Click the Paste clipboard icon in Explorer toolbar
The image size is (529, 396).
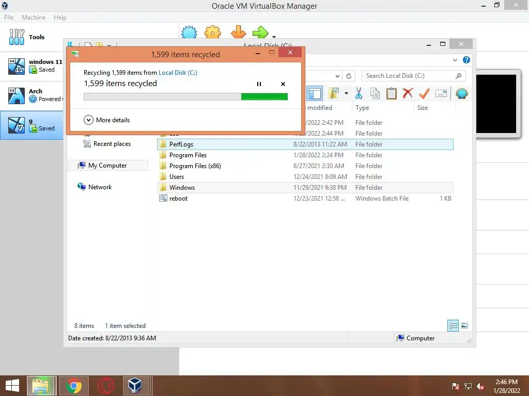392,93
